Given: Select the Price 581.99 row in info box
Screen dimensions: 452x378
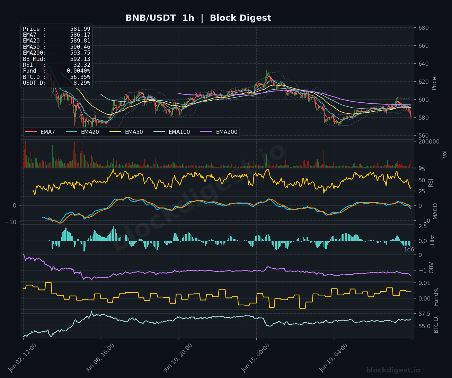Looking at the screenshot, I should [x=56, y=29].
